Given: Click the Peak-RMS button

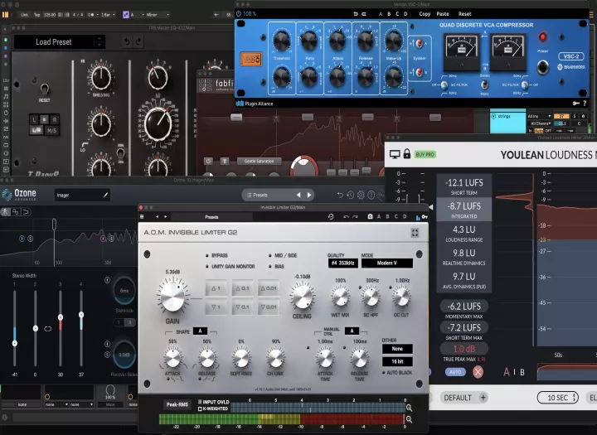Looking at the screenshot, I should click(x=177, y=404).
